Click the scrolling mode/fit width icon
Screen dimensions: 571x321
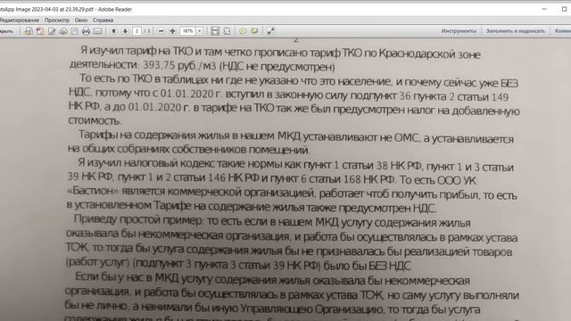click(215, 31)
